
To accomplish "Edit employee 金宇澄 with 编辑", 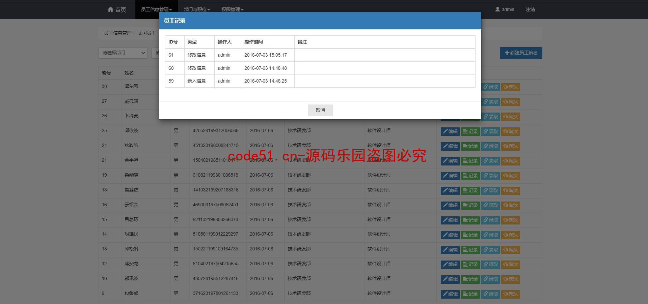I will coord(450,161).
